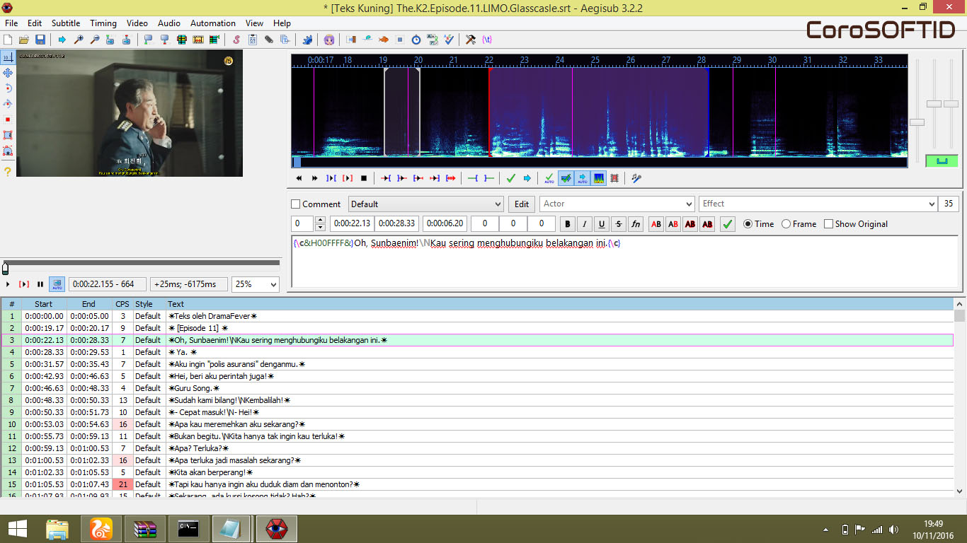The image size is (967, 543).
Task: Go to selection blue arrow icon
Action: [x=527, y=178]
